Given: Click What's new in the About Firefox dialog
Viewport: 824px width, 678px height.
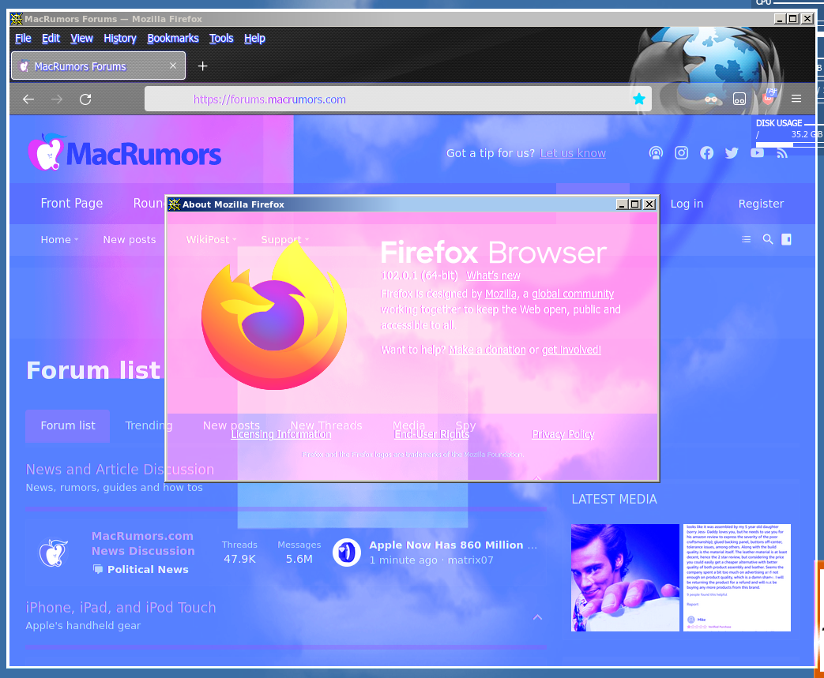Looking at the screenshot, I should [493, 275].
